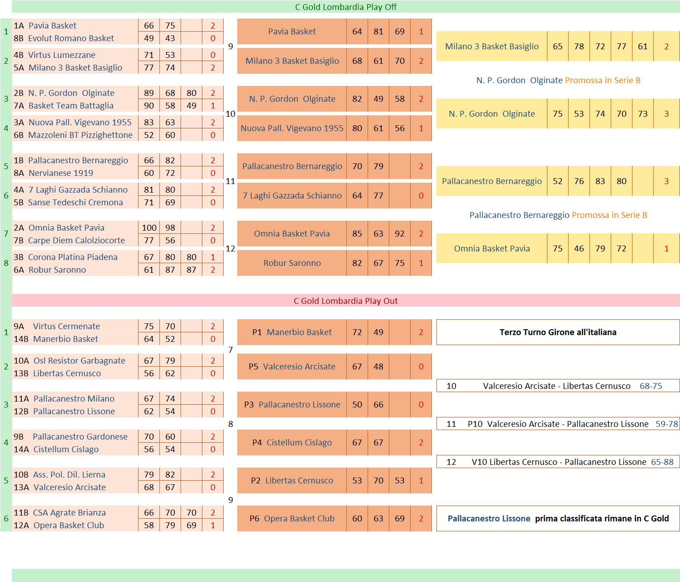The image size is (680, 582).
Task: Select match 10 Valceresio Arcisate - Libertas Cernusco row
Action: point(558,386)
